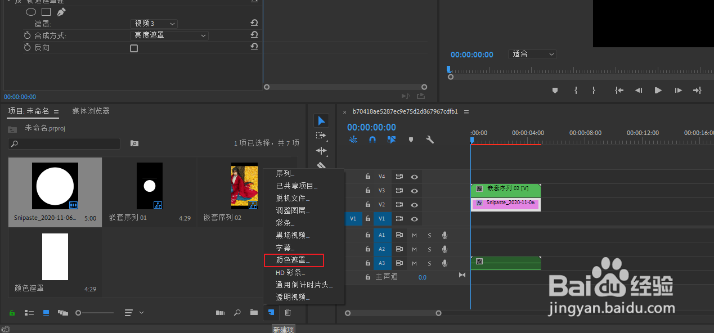Image resolution: width=714 pixels, height=333 pixels.
Task: Select the pen mask tool
Action: pos(61,12)
